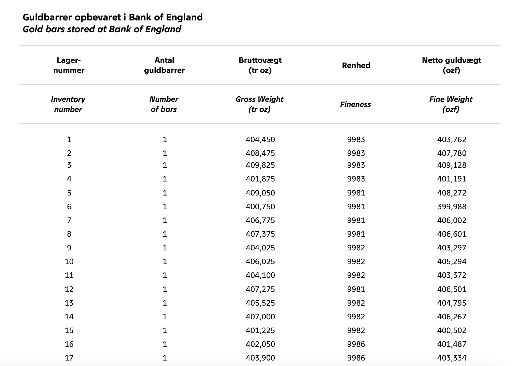Click inventory number 16
530x366 pixels.
[69, 344]
